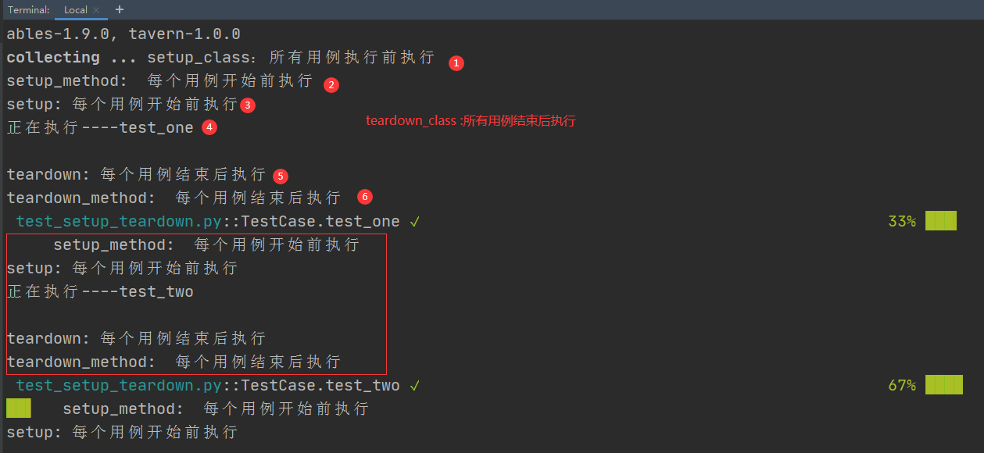Click the Terminal panel label
The height and width of the screenshot is (453, 984).
(x=29, y=10)
